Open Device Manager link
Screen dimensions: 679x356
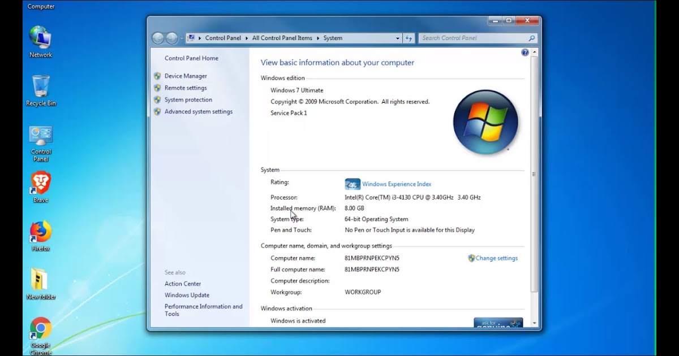point(186,76)
